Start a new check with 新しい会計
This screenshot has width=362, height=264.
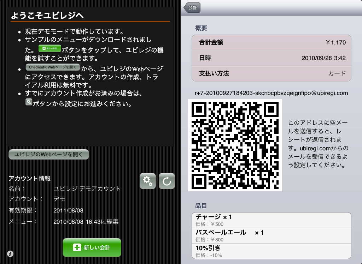click(x=92, y=247)
